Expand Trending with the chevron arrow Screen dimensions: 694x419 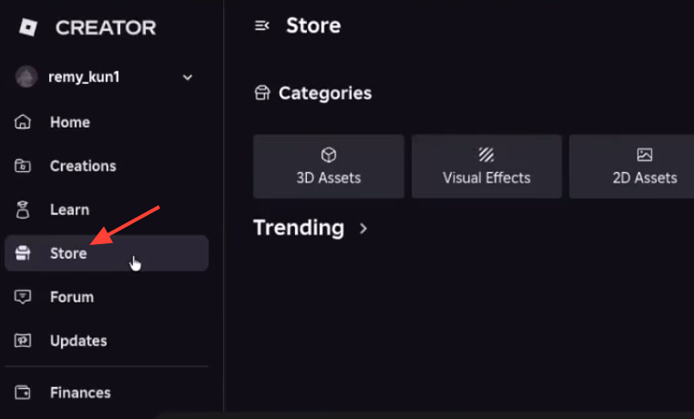pos(363,229)
